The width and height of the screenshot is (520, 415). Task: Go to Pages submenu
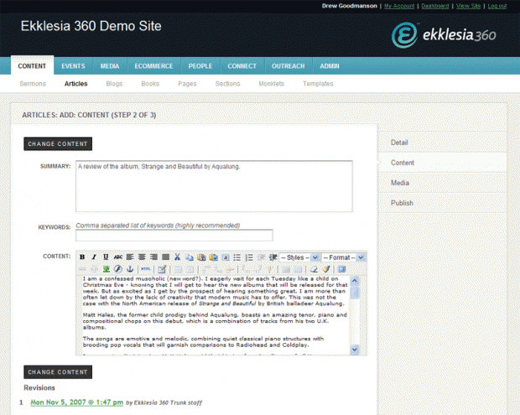pyautogui.click(x=187, y=84)
